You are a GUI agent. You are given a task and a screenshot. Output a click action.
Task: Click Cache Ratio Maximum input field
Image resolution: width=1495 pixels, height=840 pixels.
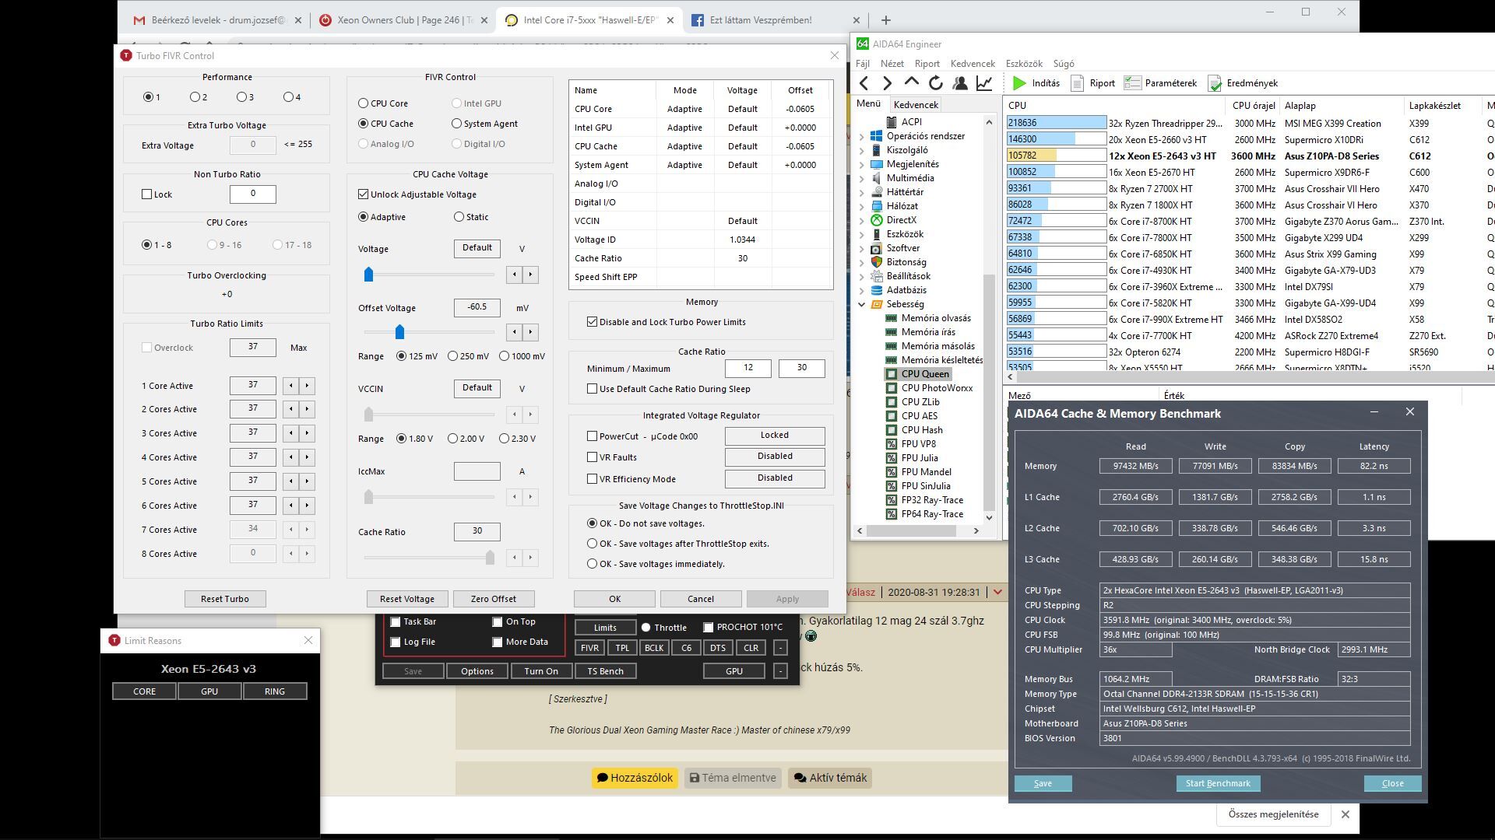(801, 369)
